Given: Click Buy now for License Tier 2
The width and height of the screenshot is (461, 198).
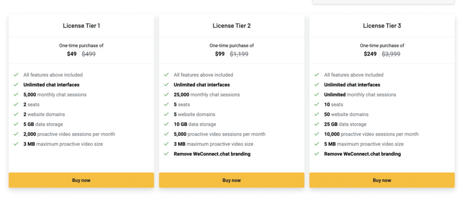Looking at the screenshot, I should tap(231, 180).
